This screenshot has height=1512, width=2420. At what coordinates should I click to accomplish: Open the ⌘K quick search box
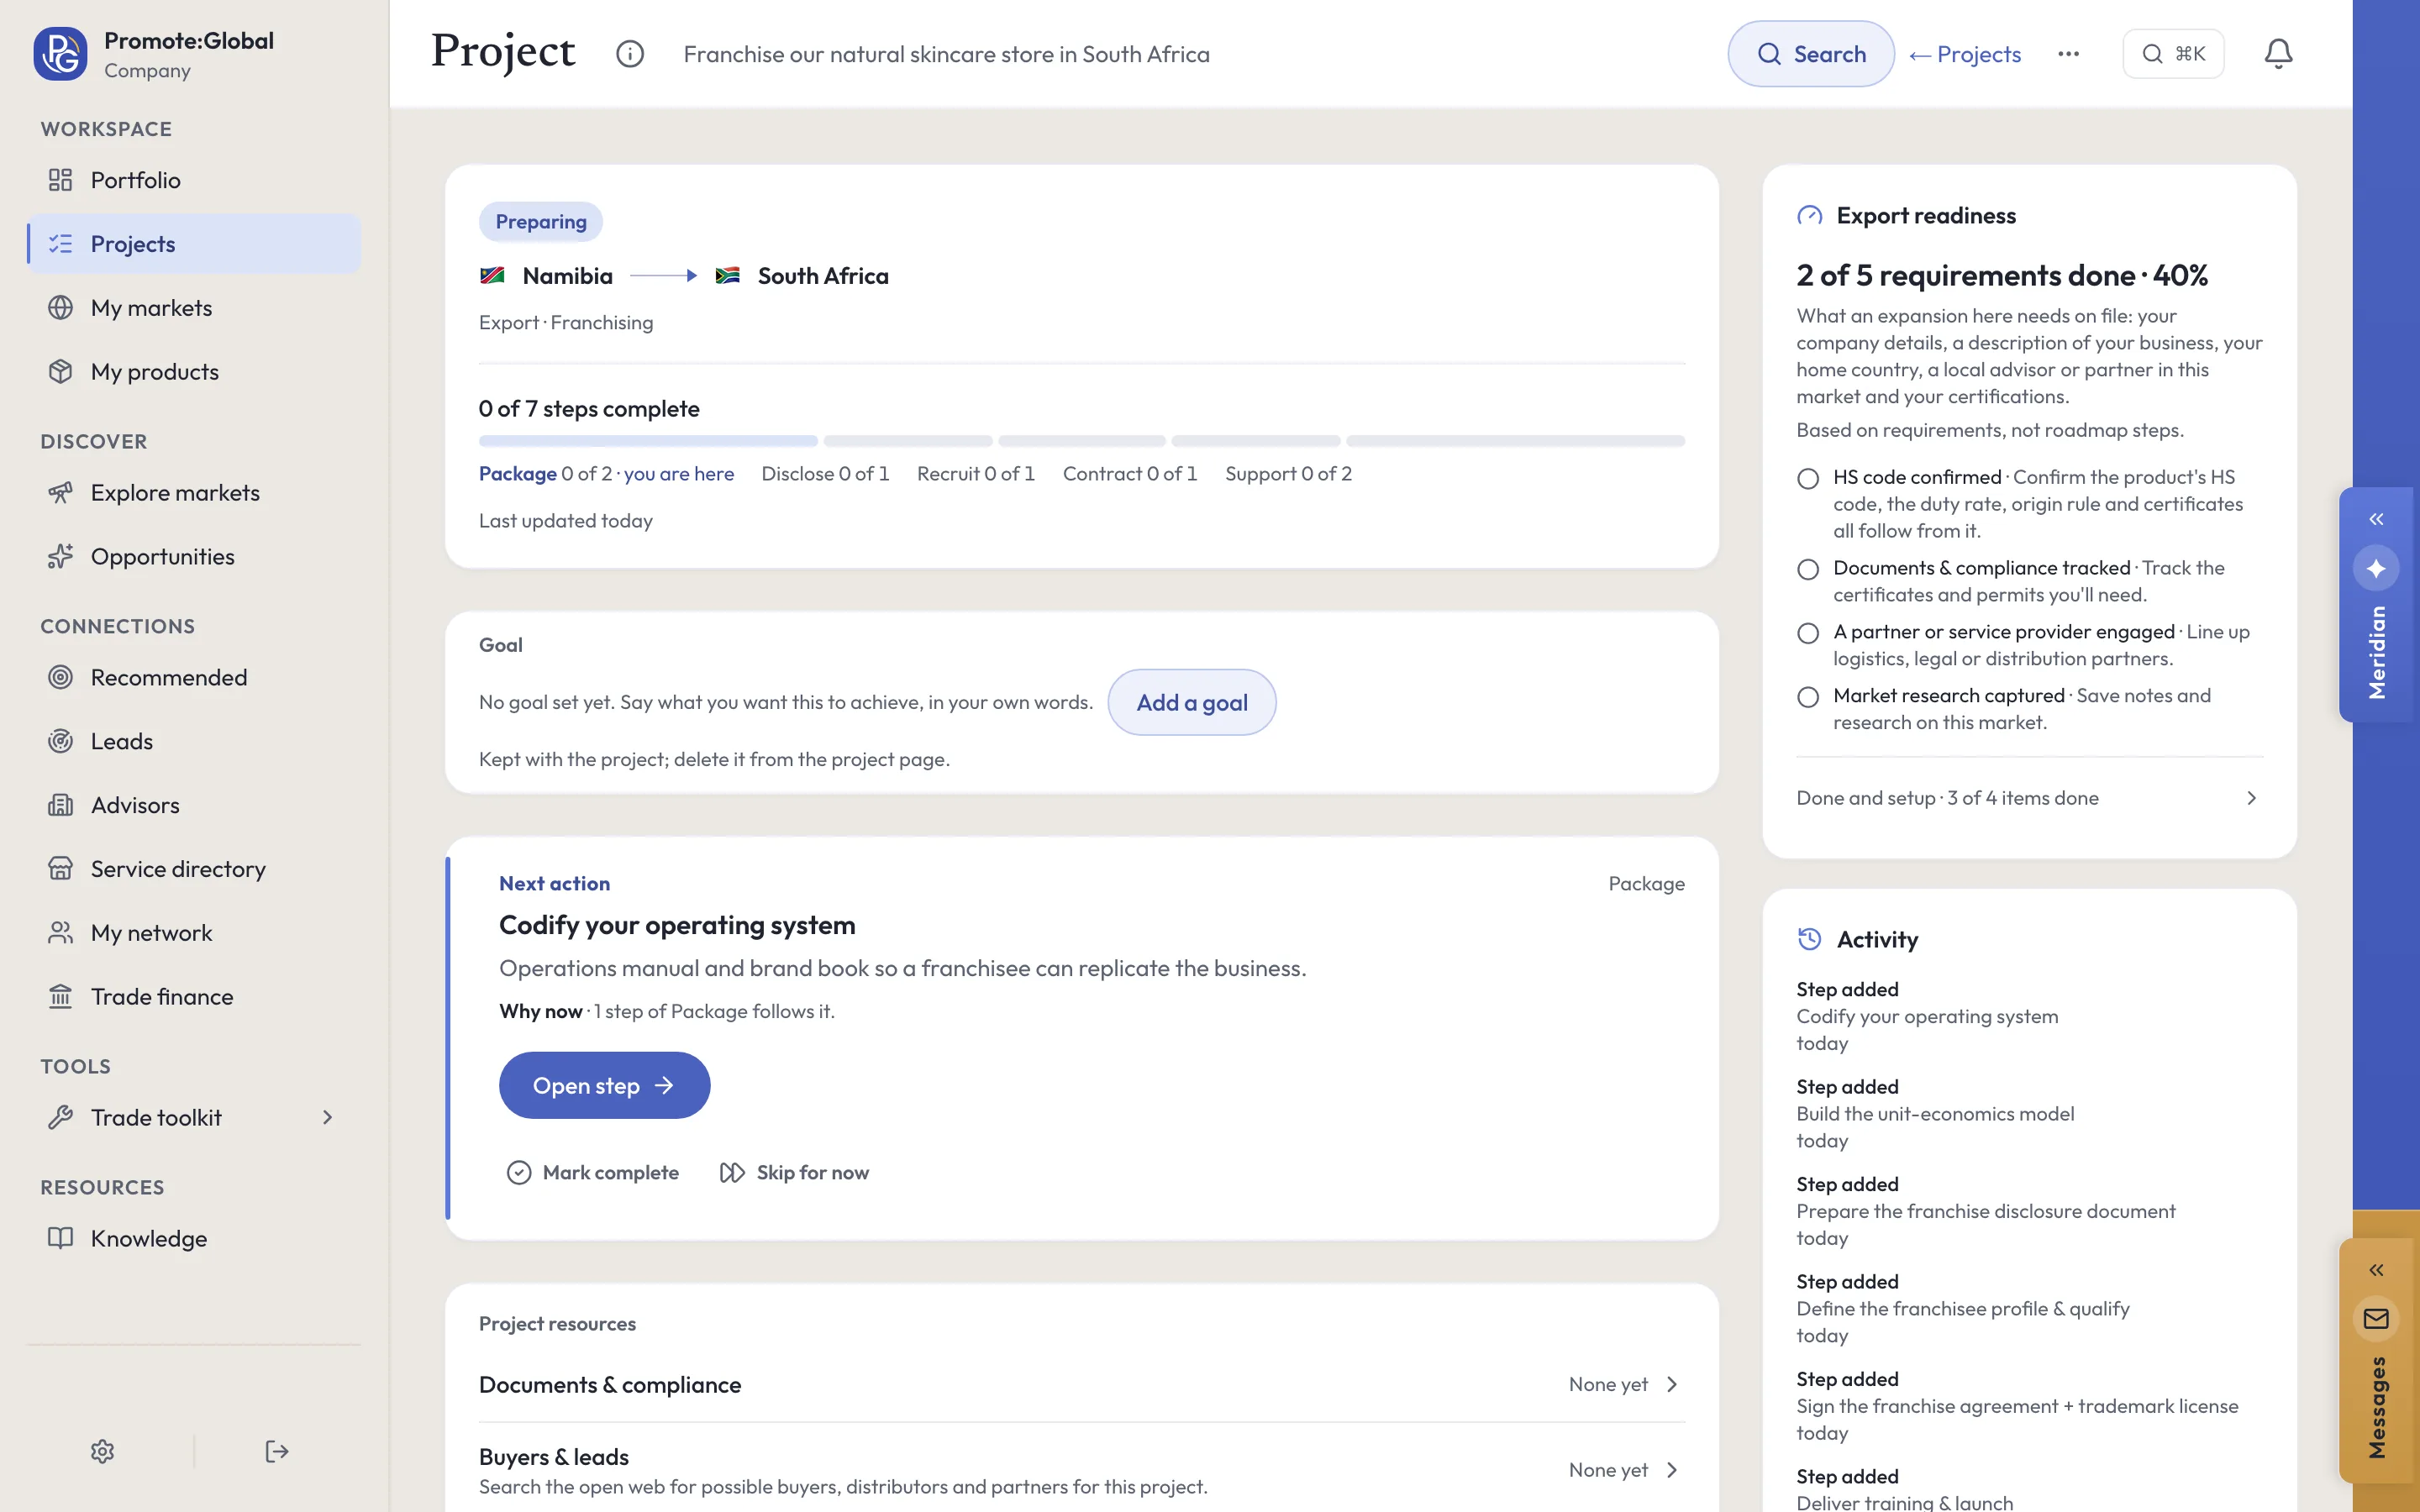click(x=2173, y=54)
